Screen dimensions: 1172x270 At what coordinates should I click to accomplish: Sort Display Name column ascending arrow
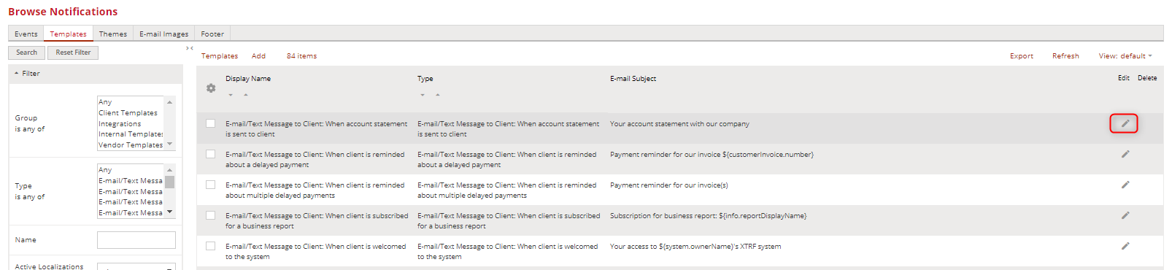point(246,95)
